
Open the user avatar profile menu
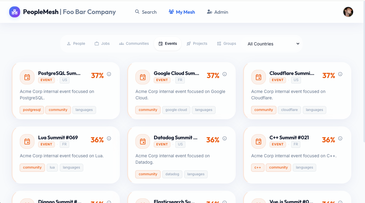pyautogui.click(x=348, y=12)
